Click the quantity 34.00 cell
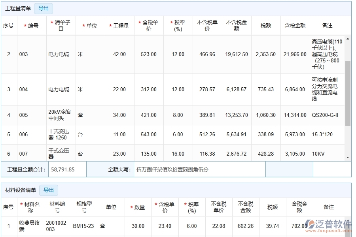The height and width of the screenshot is (237, 356). tap(119, 115)
